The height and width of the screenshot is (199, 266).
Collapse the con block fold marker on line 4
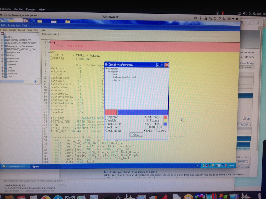[49, 52]
